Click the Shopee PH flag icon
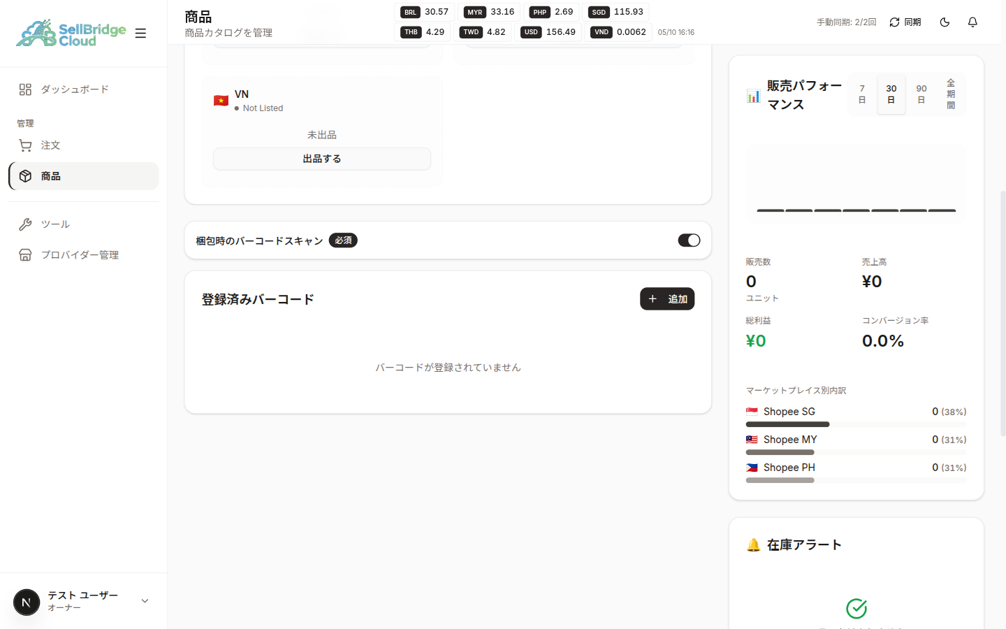1006x629 pixels. click(752, 468)
